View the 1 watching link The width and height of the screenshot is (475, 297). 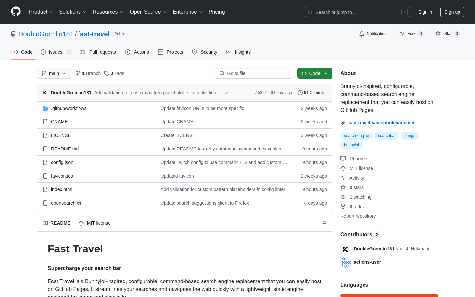tap(356, 197)
